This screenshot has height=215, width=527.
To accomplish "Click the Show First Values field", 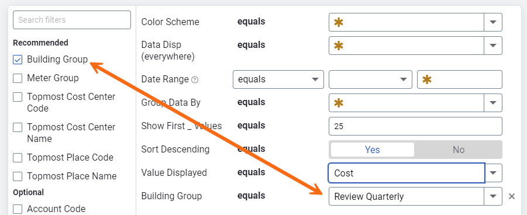I will 415,126.
